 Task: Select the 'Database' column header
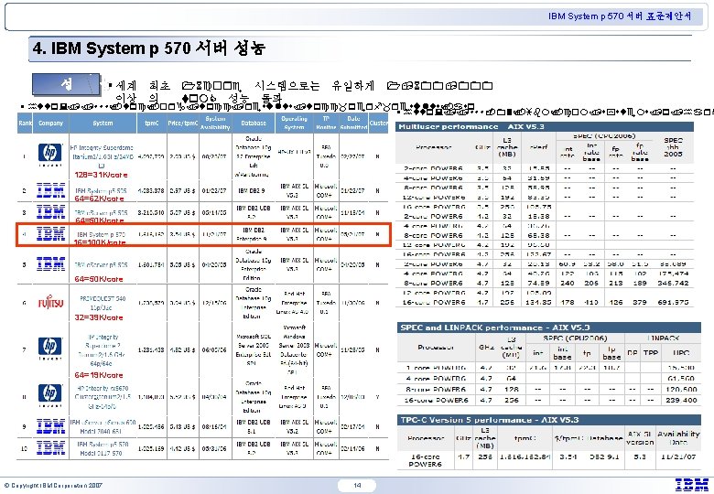254,123
